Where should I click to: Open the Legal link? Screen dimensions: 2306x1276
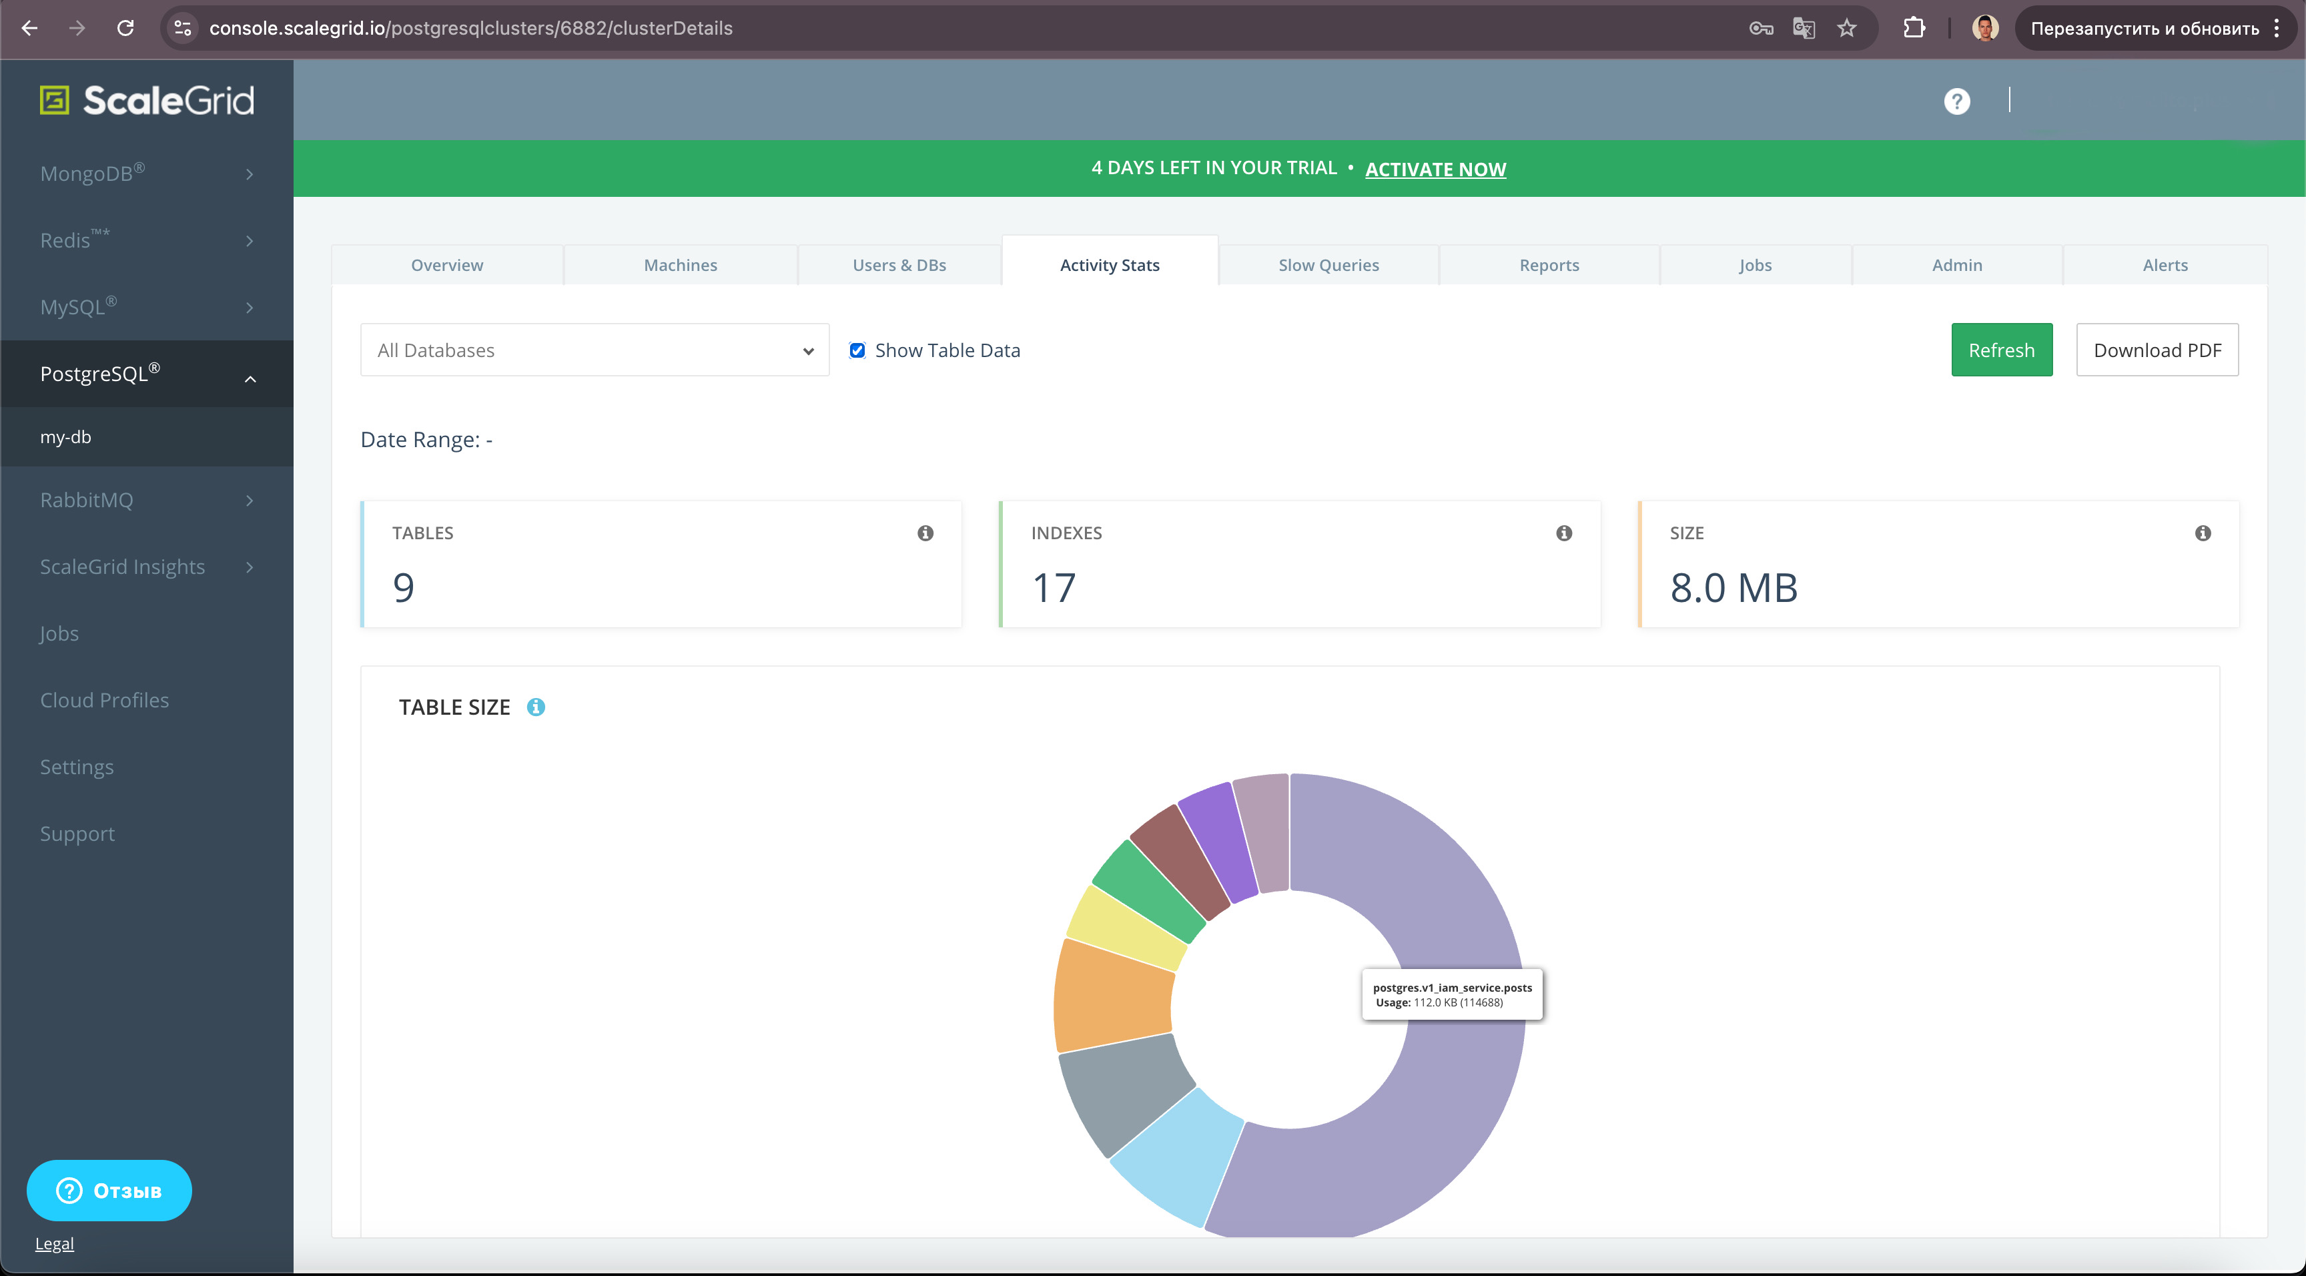pos(55,1244)
